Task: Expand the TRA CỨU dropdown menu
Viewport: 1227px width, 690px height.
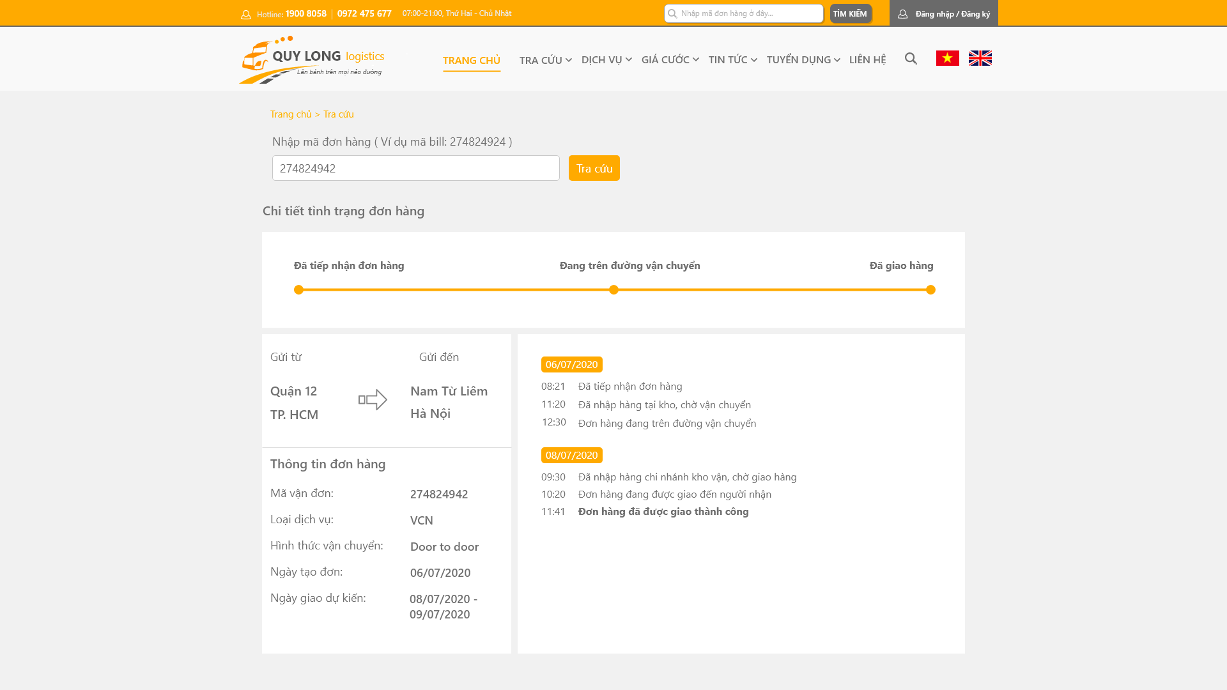Action: 545,60
